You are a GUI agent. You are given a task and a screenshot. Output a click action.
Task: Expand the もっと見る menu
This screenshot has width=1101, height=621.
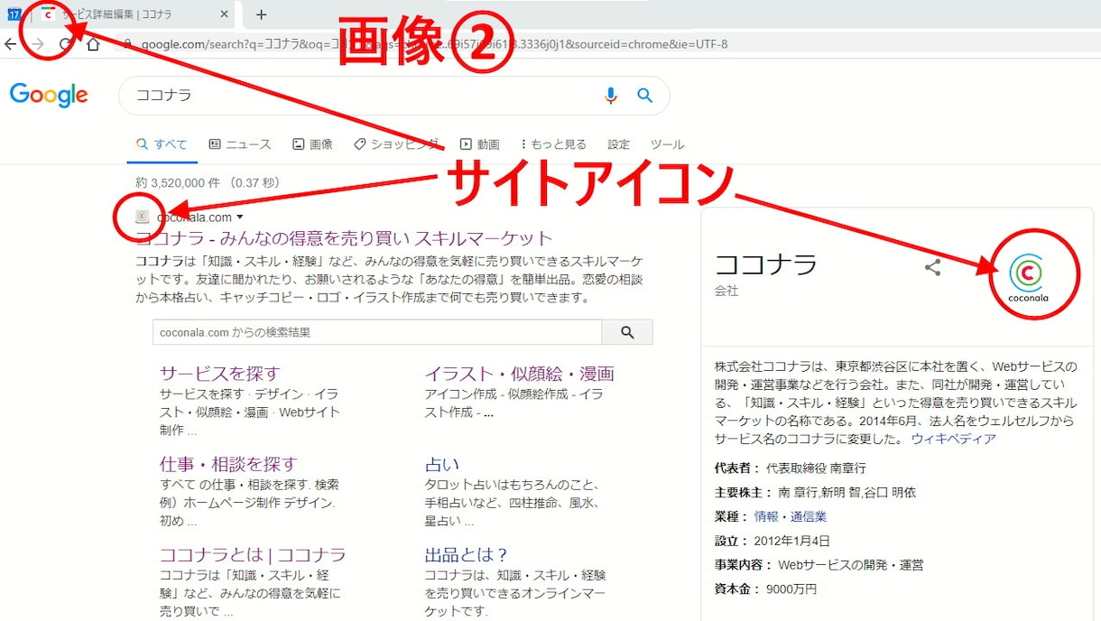tap(553, 144)
